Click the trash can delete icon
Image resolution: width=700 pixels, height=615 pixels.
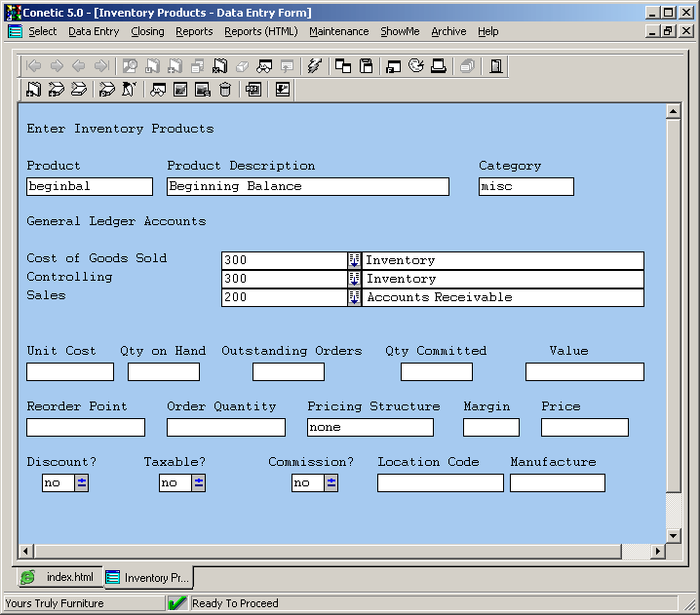pos(225,90)
